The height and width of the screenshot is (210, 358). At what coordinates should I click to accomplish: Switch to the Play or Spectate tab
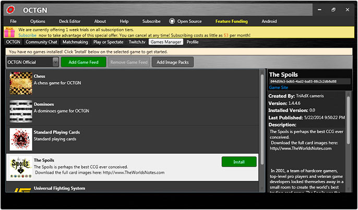click(108, 42)
